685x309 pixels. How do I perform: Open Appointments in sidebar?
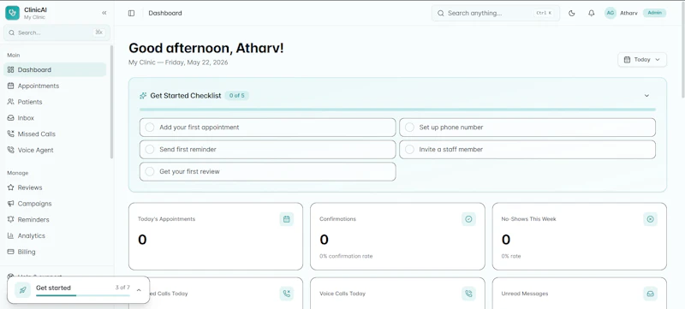(55, 86)
